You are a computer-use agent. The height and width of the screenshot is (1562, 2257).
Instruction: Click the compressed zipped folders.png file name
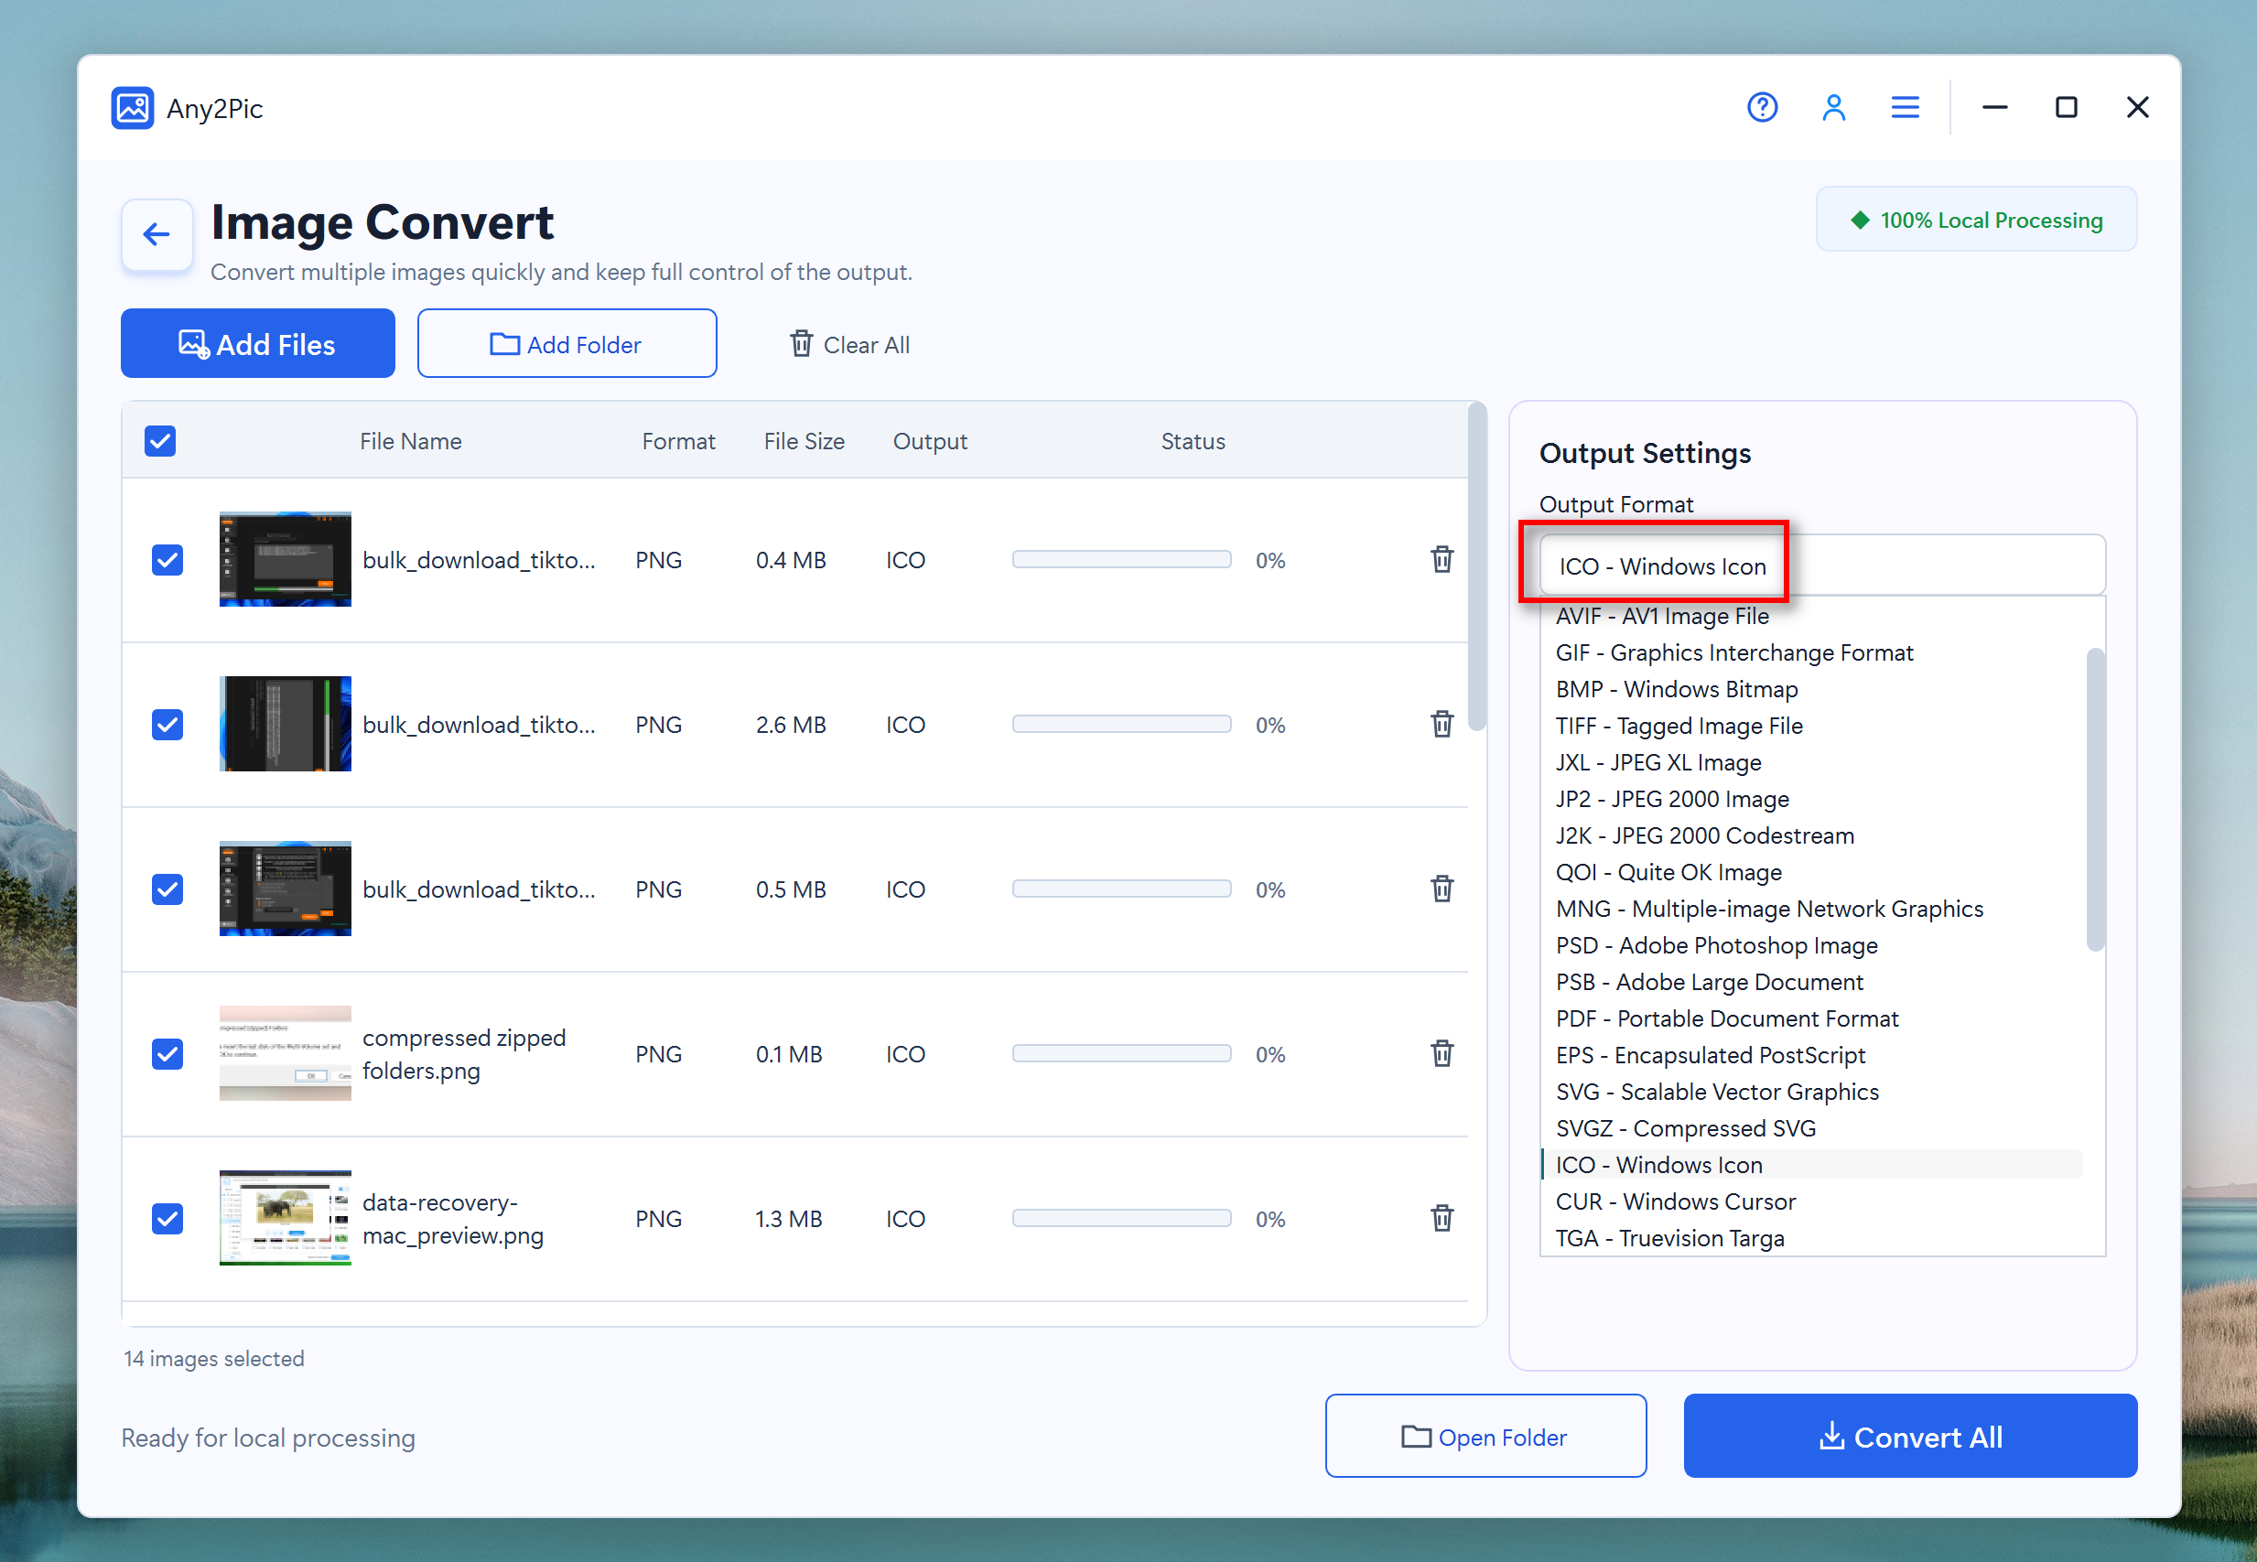coord(464,1054)
